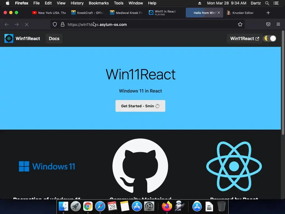Viewport: 285px width, 214px height.
Task: Go back with the browser back arrow
Action: 7,25
